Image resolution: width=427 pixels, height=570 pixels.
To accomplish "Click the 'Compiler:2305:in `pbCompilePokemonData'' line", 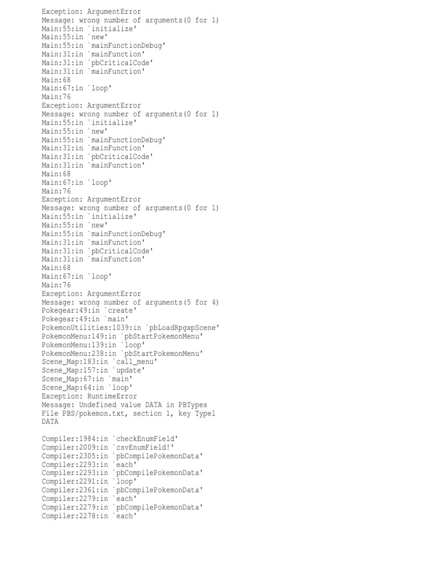I will tap(122, 456).
